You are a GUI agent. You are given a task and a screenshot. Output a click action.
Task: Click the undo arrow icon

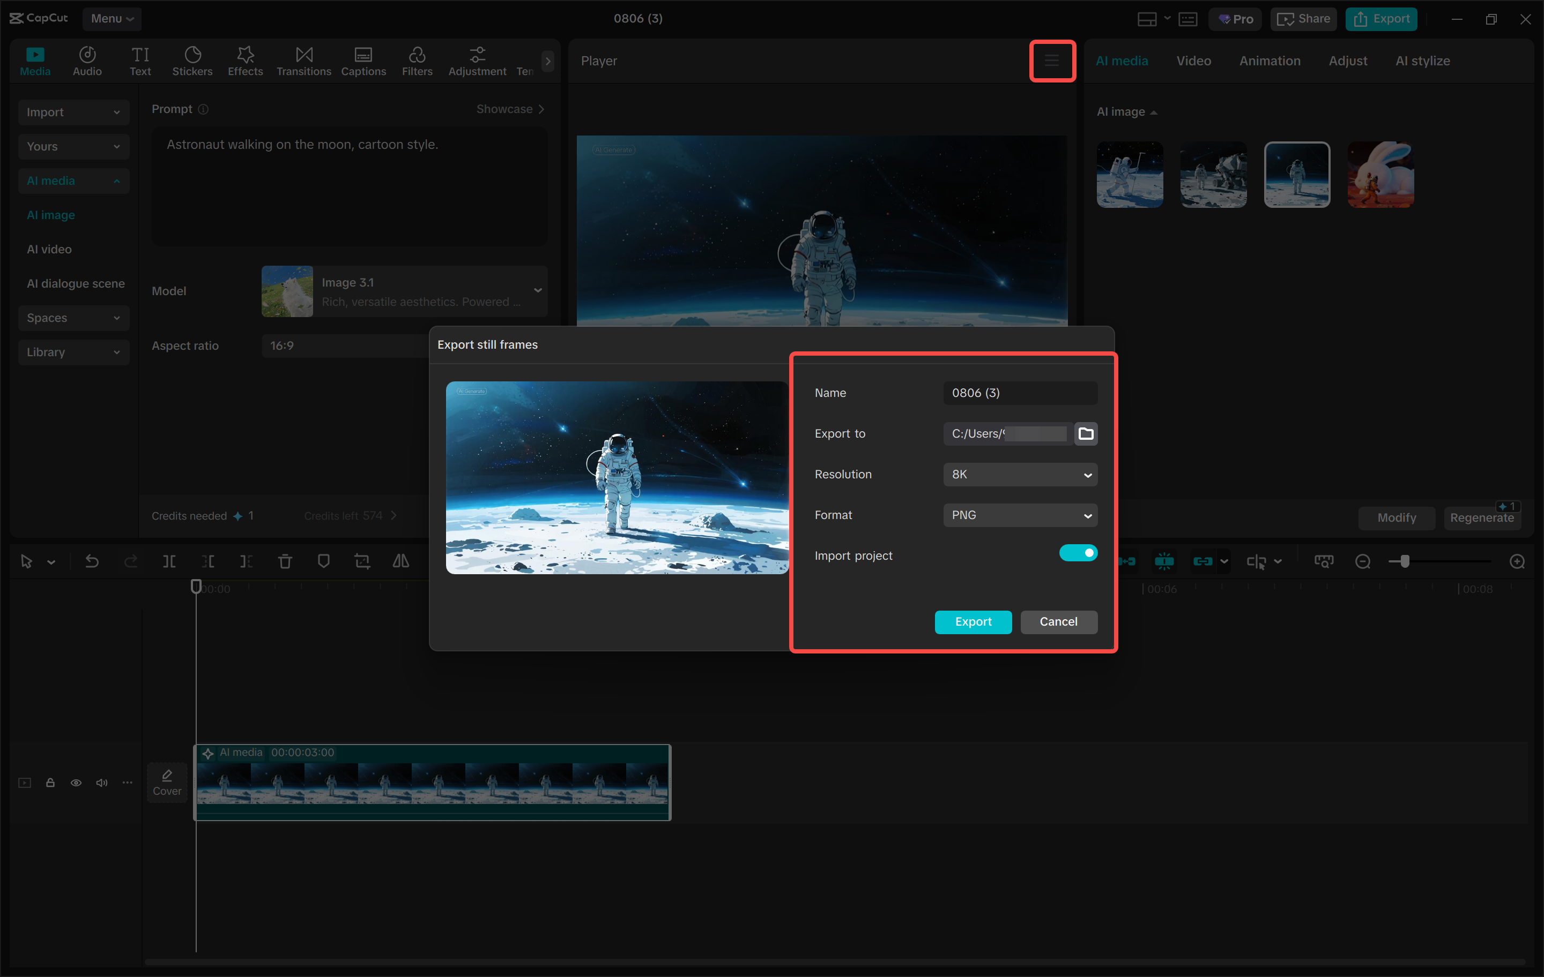pos(92,562)
